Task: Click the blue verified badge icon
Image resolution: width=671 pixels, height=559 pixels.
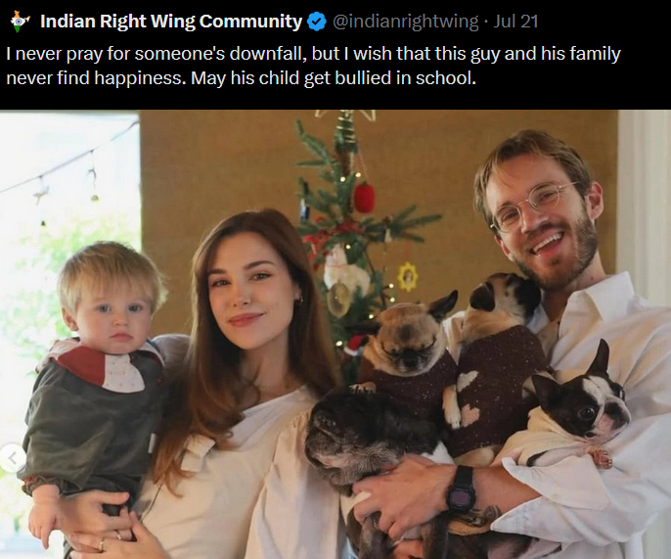Action: click(x=317, y=22)
